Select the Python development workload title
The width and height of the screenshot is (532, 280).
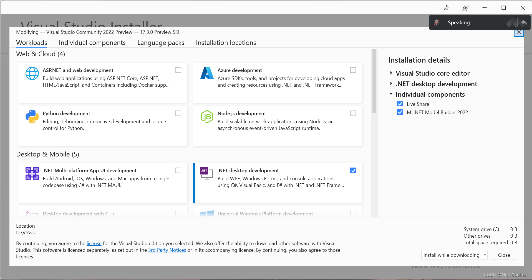coord(66,114)
